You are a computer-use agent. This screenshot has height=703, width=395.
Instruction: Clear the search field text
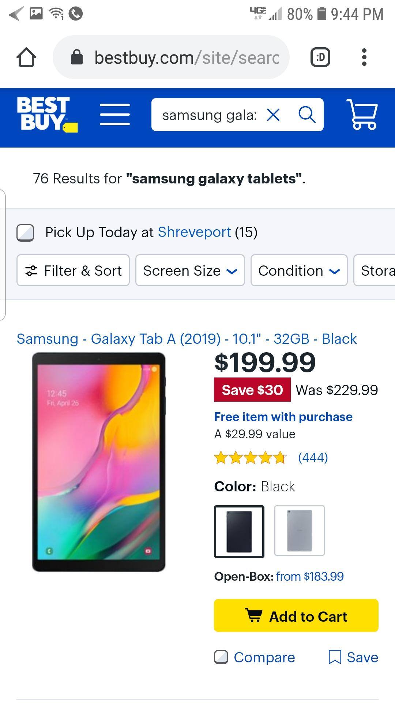[x=273, y=115]
